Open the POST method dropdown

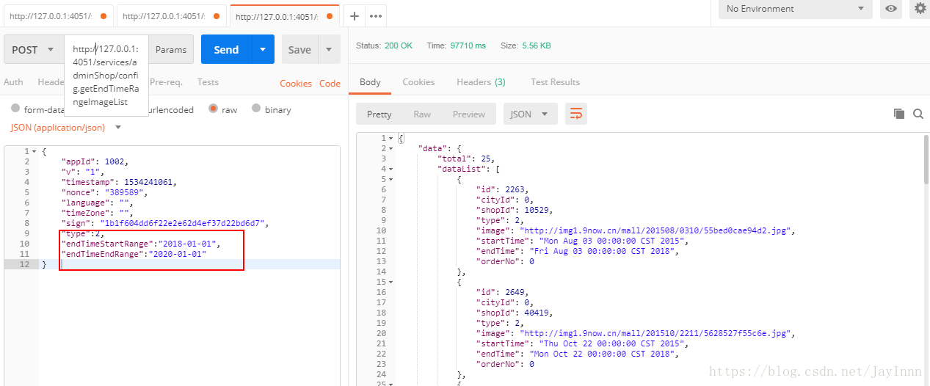(x=33, y=50)
